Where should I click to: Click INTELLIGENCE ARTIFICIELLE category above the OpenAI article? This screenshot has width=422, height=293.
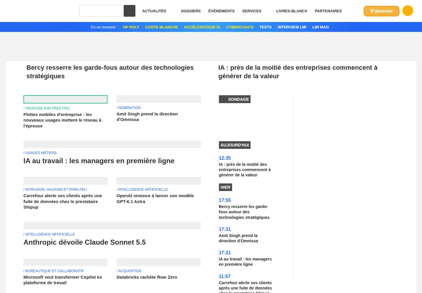142,190
